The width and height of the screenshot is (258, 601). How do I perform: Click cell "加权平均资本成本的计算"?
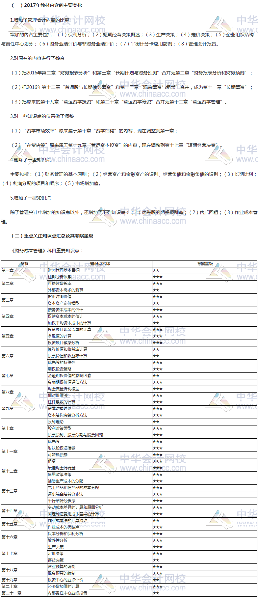100,323
